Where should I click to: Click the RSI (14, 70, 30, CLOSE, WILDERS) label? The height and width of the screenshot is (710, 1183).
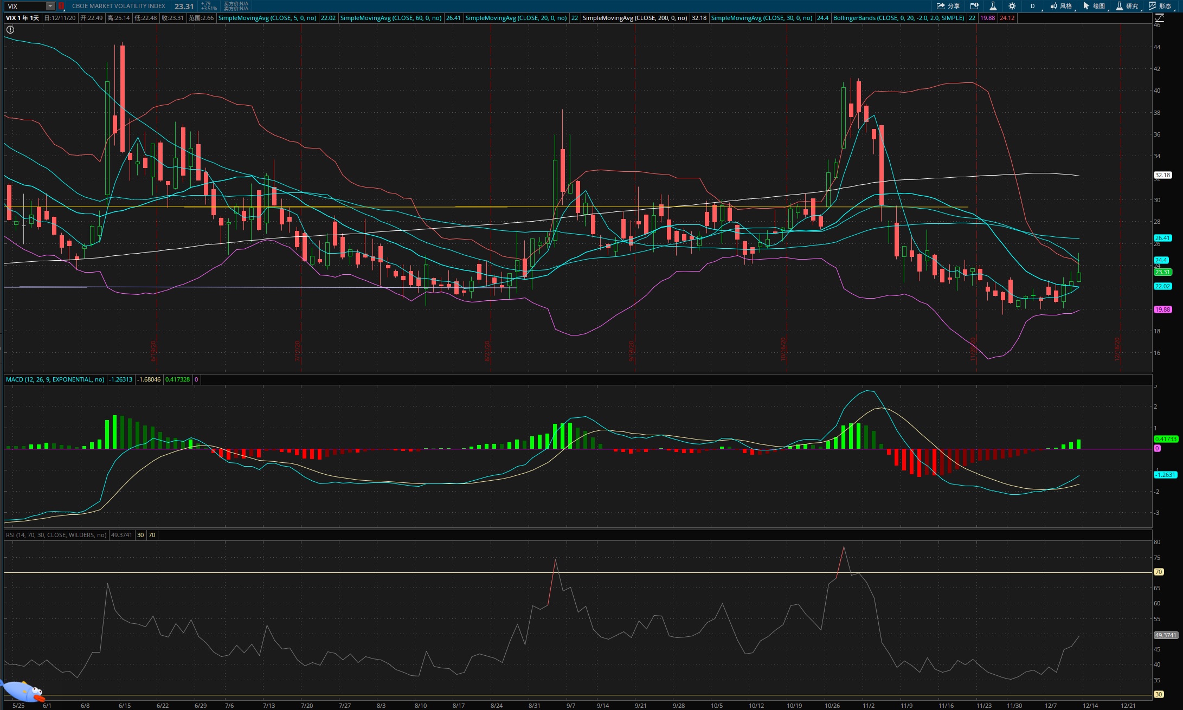pos(56,535)
